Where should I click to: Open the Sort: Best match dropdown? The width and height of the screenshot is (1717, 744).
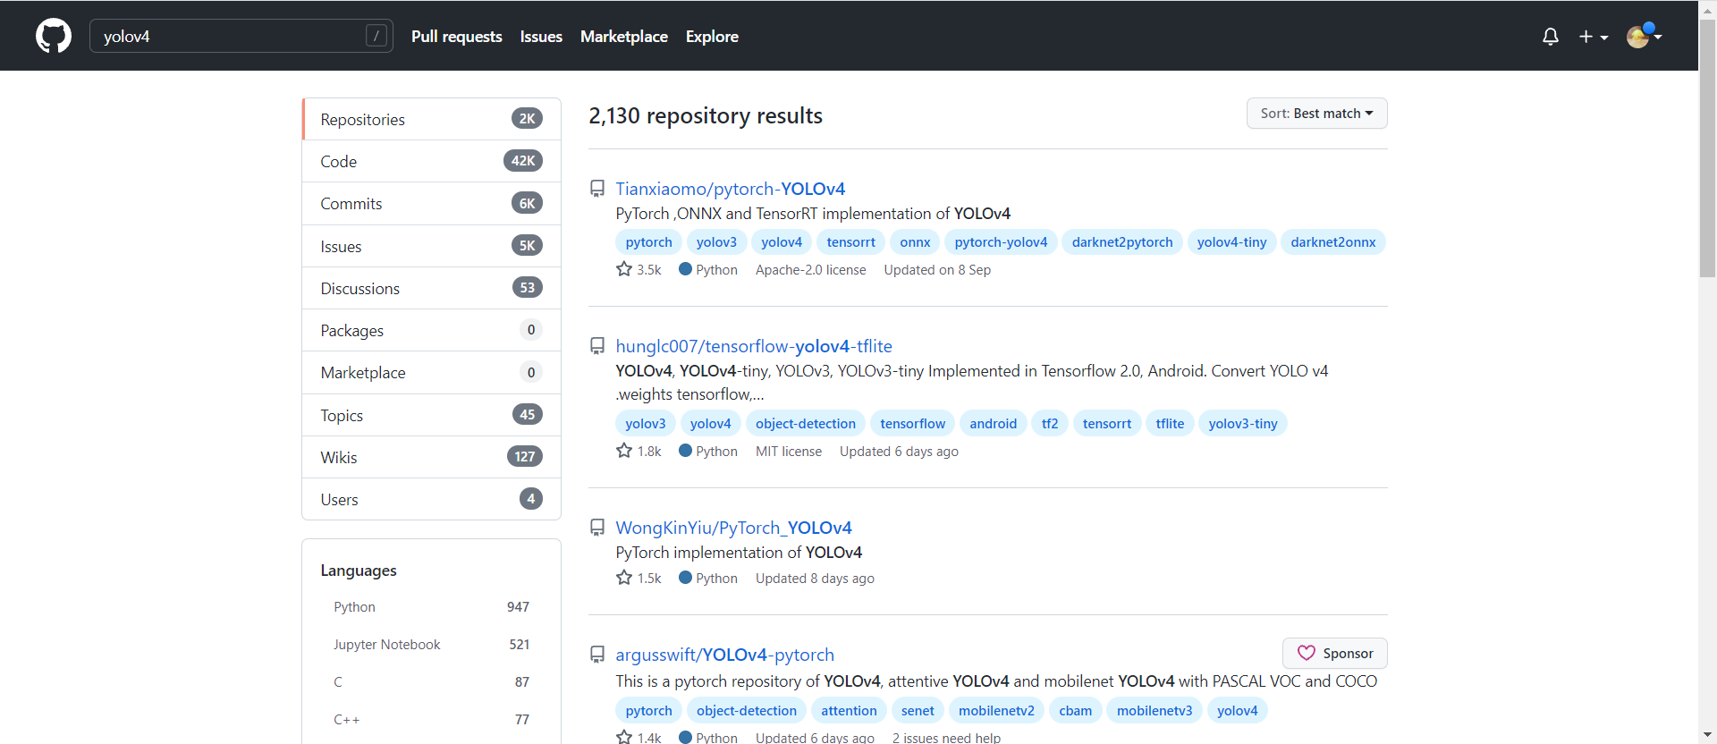pyautogui.click(x=1317, y=114)
